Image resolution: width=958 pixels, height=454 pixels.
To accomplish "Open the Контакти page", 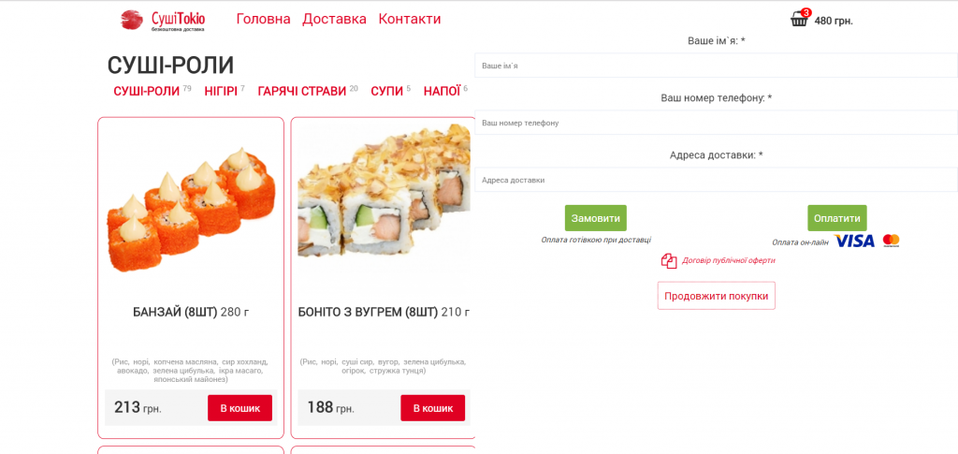I will point(410,19).
